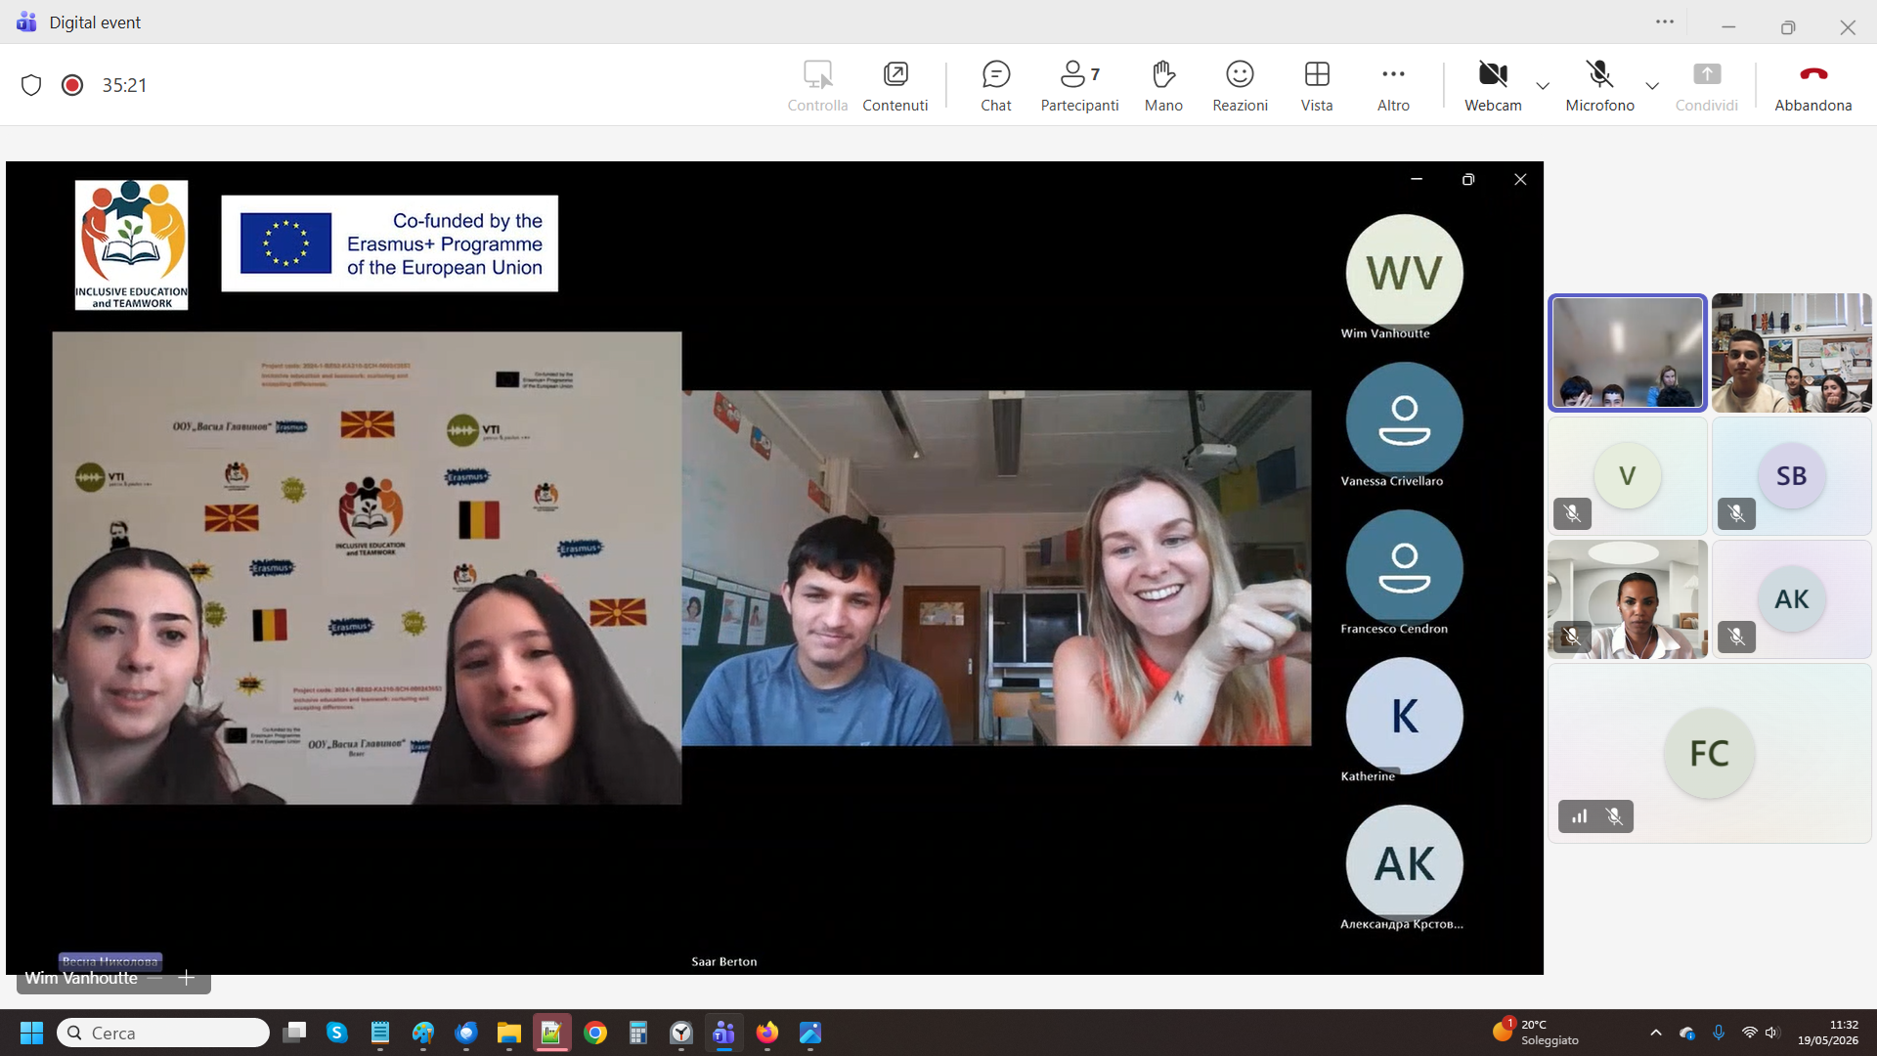This screenshot has width=1877, height=1056.
Task: Click the Cerca taskbar search field
Action: point(163,1033)
